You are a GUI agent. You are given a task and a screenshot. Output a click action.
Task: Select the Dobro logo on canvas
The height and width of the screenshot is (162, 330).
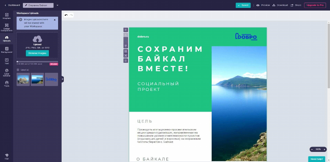click(246, 36)
